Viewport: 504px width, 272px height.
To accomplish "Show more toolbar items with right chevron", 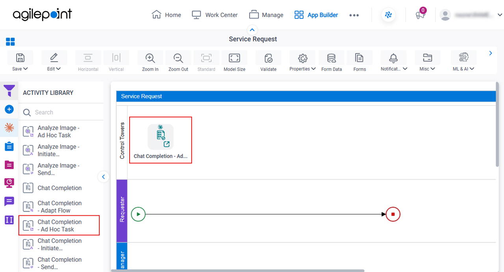I will [x=491, y=53].
